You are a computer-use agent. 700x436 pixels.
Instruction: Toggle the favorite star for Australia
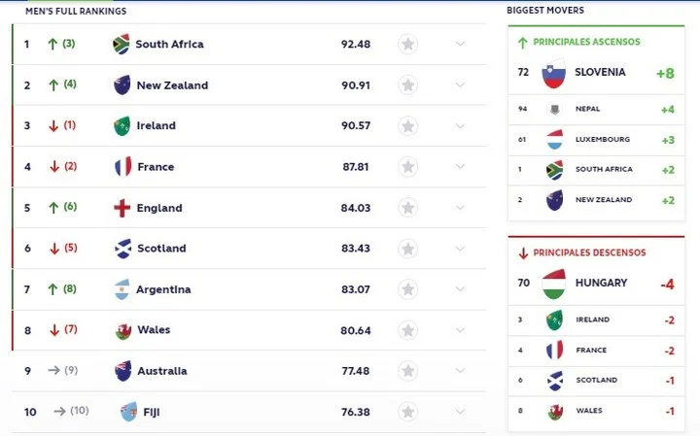tap(408, 371)
